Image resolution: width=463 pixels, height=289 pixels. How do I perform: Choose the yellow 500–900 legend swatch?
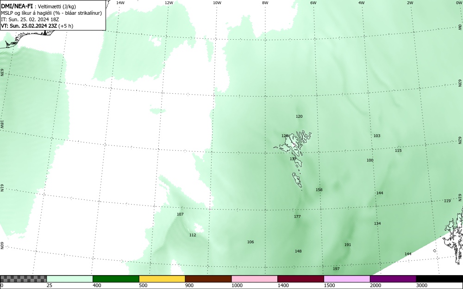(162, 279)
